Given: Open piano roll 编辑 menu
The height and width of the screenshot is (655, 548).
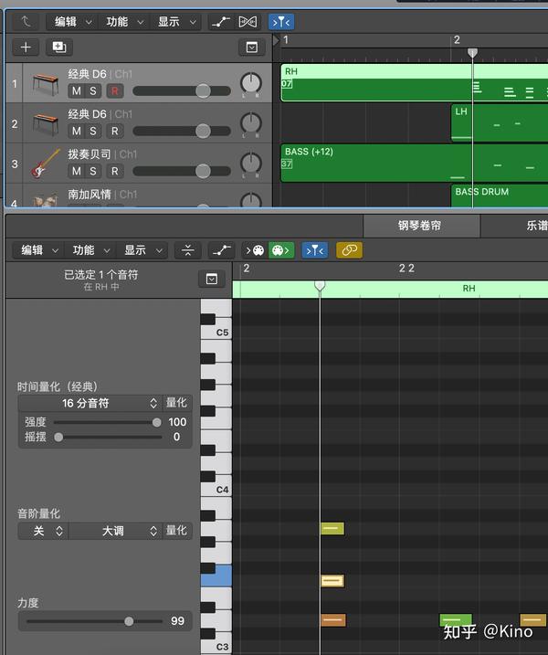Looking at the screenshot, I should coord(38,250).
